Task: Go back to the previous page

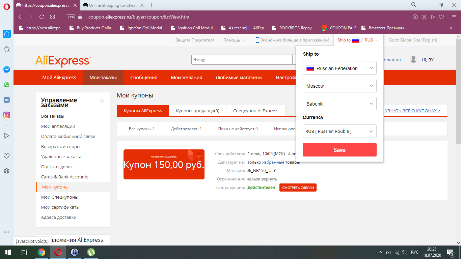Action: point(20,17)
